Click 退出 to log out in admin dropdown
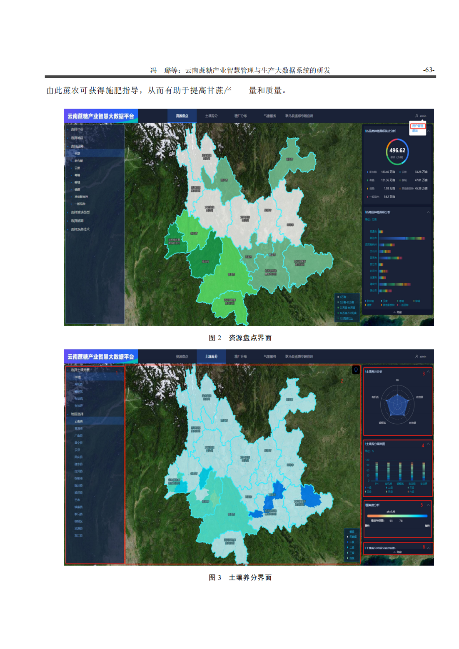 coord(415,131)
